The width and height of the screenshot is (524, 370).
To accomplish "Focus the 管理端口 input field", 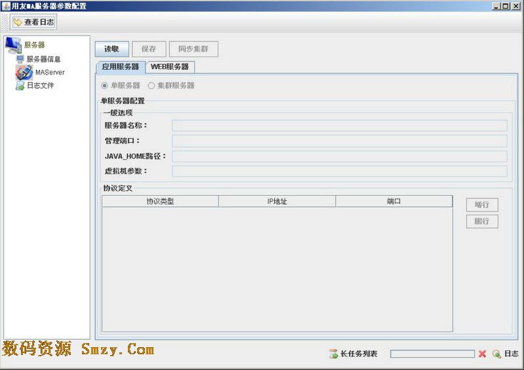I will (x=340, y=141).
